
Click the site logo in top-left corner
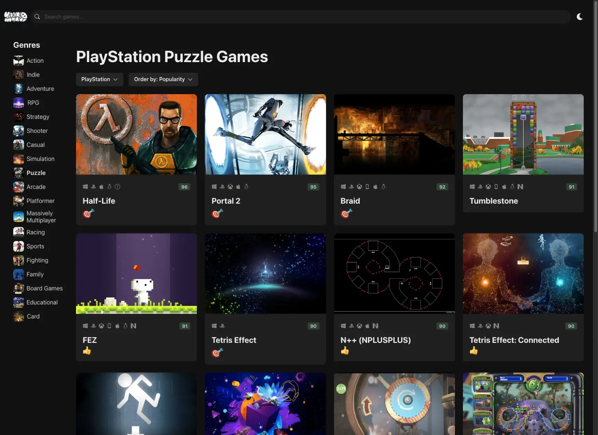click(15, 16)
